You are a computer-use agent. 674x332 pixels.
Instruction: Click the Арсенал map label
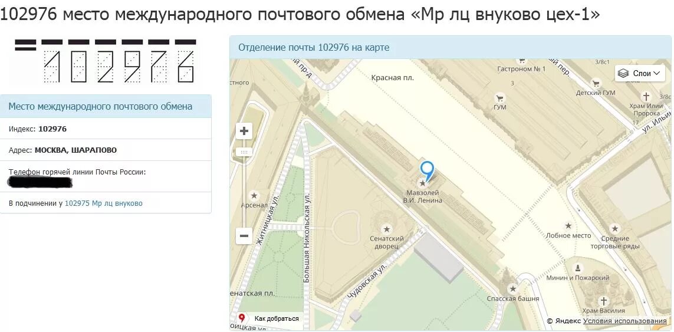(254, 206)
